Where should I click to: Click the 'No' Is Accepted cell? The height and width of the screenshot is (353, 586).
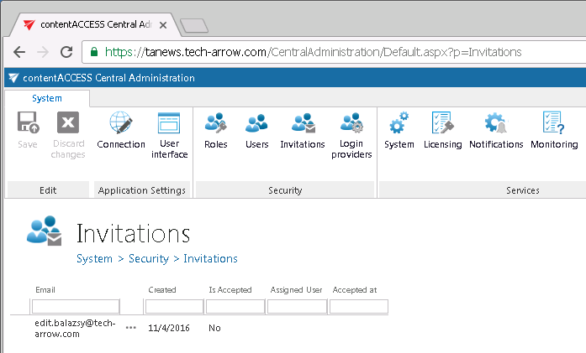(x=214, y=328)
